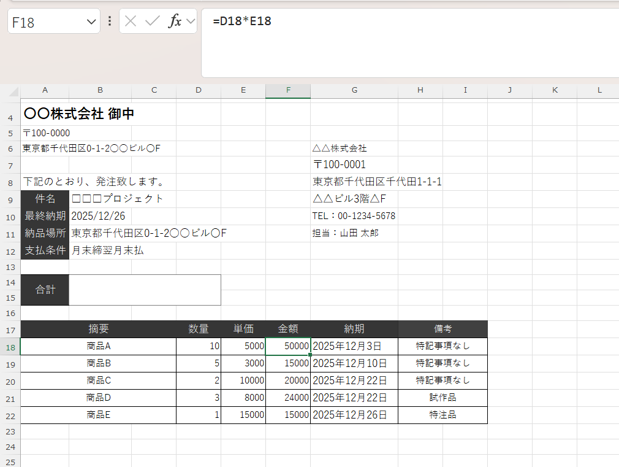Click the TEL：00-1234-5678 cell
619x467 pixels.
pos(354,216)
